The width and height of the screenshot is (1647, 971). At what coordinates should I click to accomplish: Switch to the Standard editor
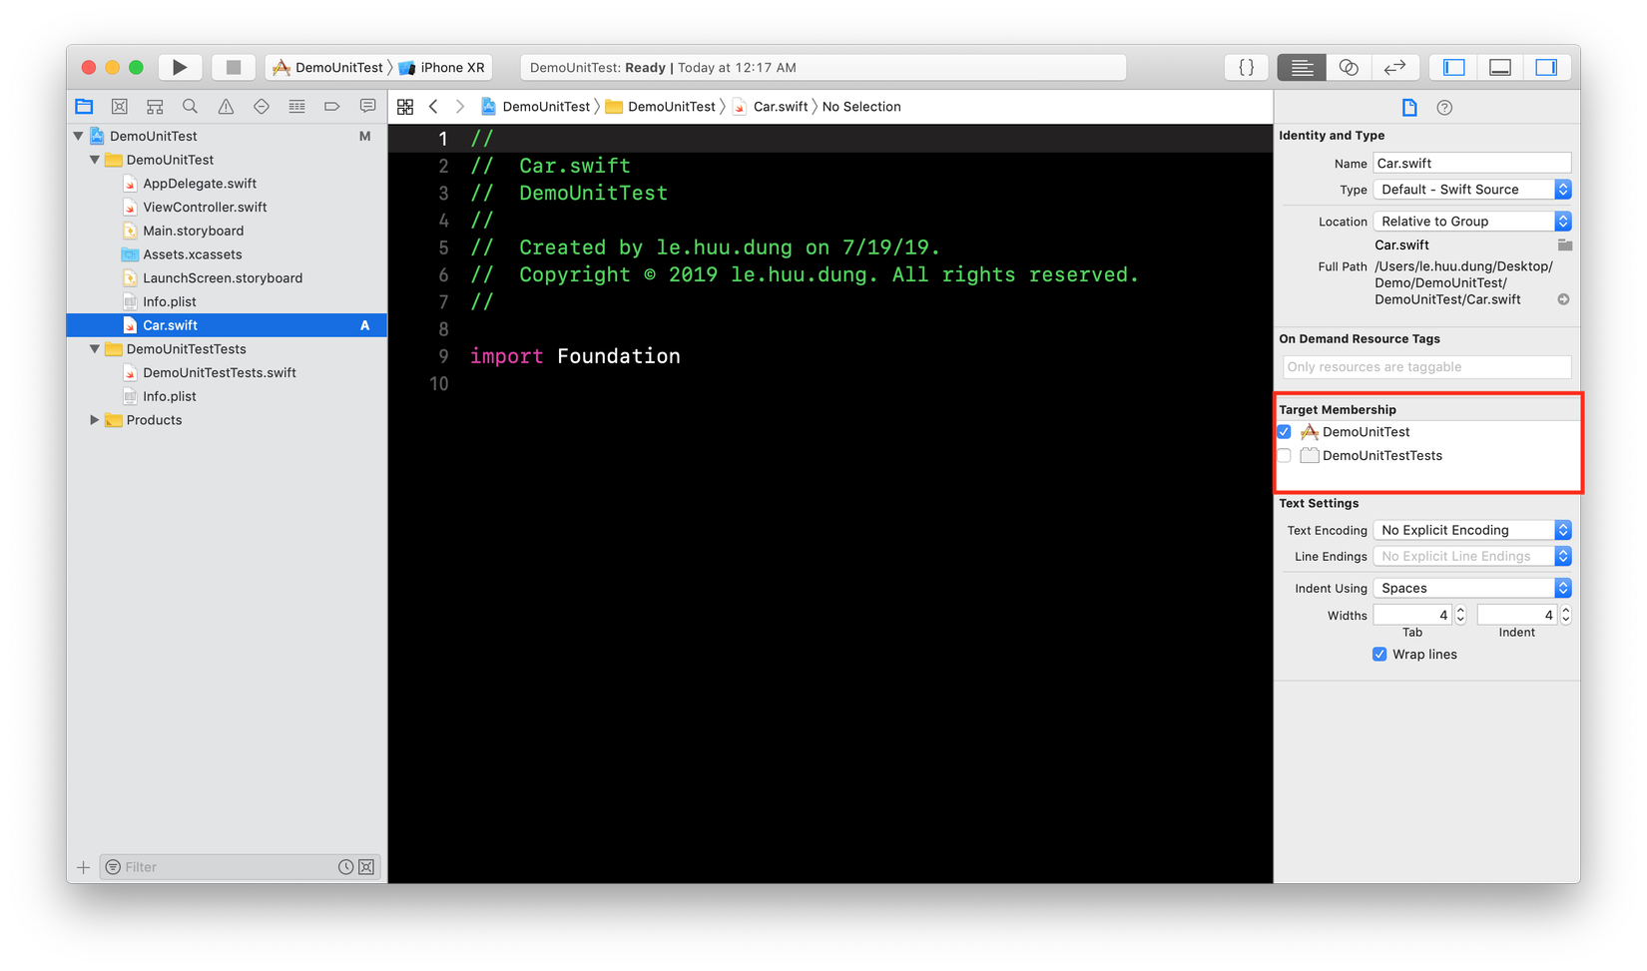pyautogui.click(x=1302, y=67)
